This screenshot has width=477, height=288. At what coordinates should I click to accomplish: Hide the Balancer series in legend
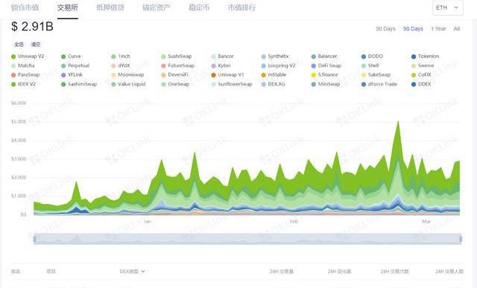[x=314, y=57]
